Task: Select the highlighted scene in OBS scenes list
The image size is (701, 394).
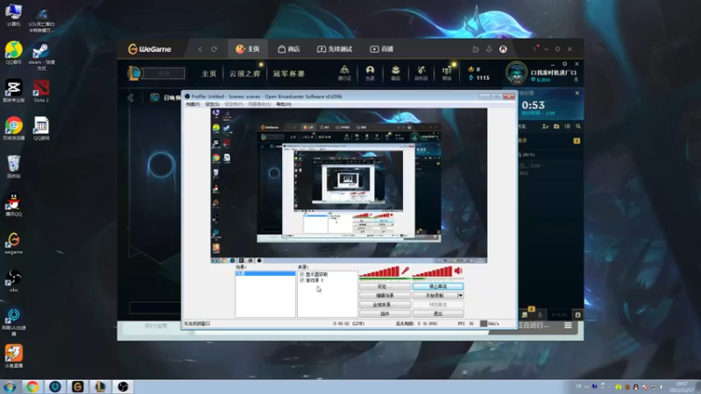Action: click(x=266, y=273)
